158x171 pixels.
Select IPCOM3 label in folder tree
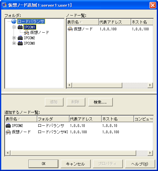pyautogui.click(x=29, y=43)
